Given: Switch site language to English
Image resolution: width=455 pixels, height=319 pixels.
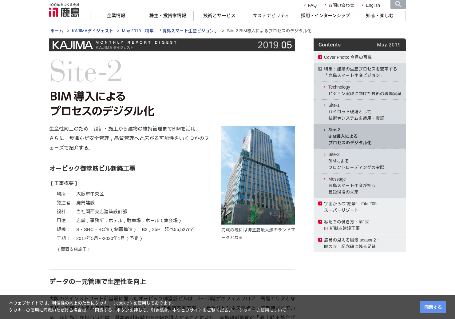Looking at the screenshot, I should (x=373, y=5).
